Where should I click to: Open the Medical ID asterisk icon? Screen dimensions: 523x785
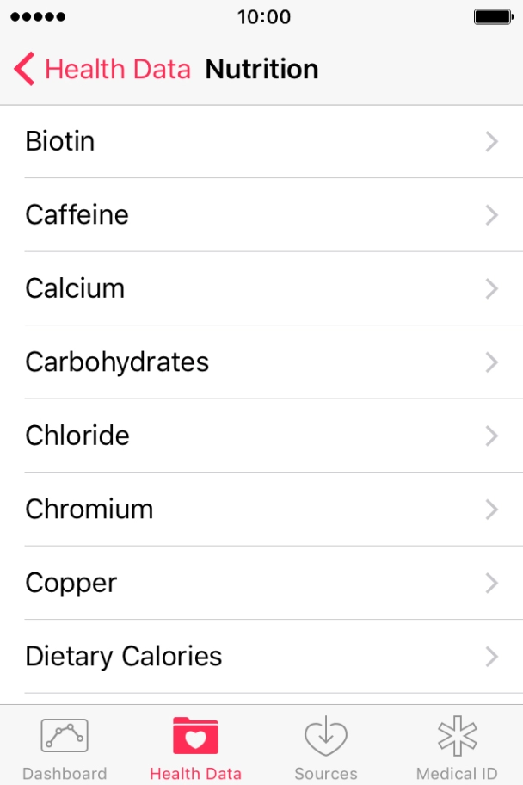(457, 735)
